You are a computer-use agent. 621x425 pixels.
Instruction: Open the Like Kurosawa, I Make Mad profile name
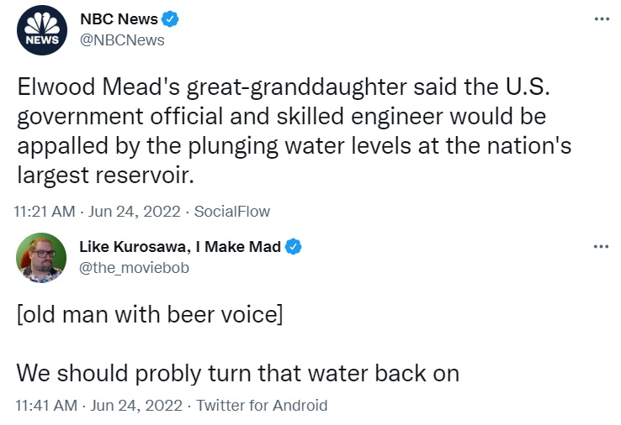pyautogui.click(x=180, y=246)
